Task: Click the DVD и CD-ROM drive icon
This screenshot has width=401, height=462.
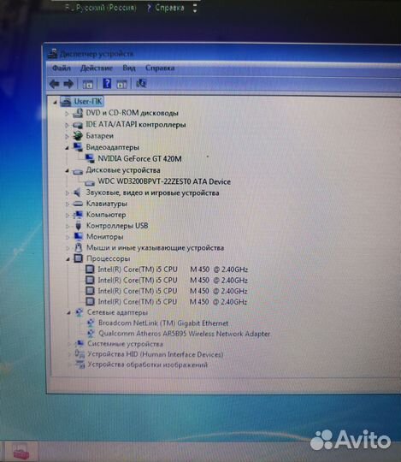Action: pyautogui.click(x=78, y=113)
